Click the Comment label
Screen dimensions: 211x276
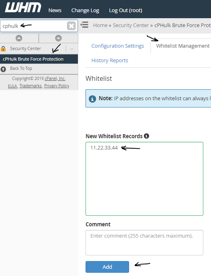pyautogui.click(x=98, y=224)
